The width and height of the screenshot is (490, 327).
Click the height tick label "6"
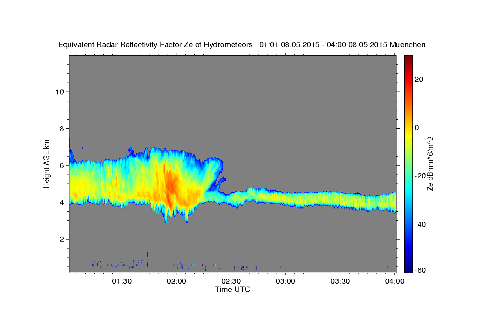(x=61, y=166)
